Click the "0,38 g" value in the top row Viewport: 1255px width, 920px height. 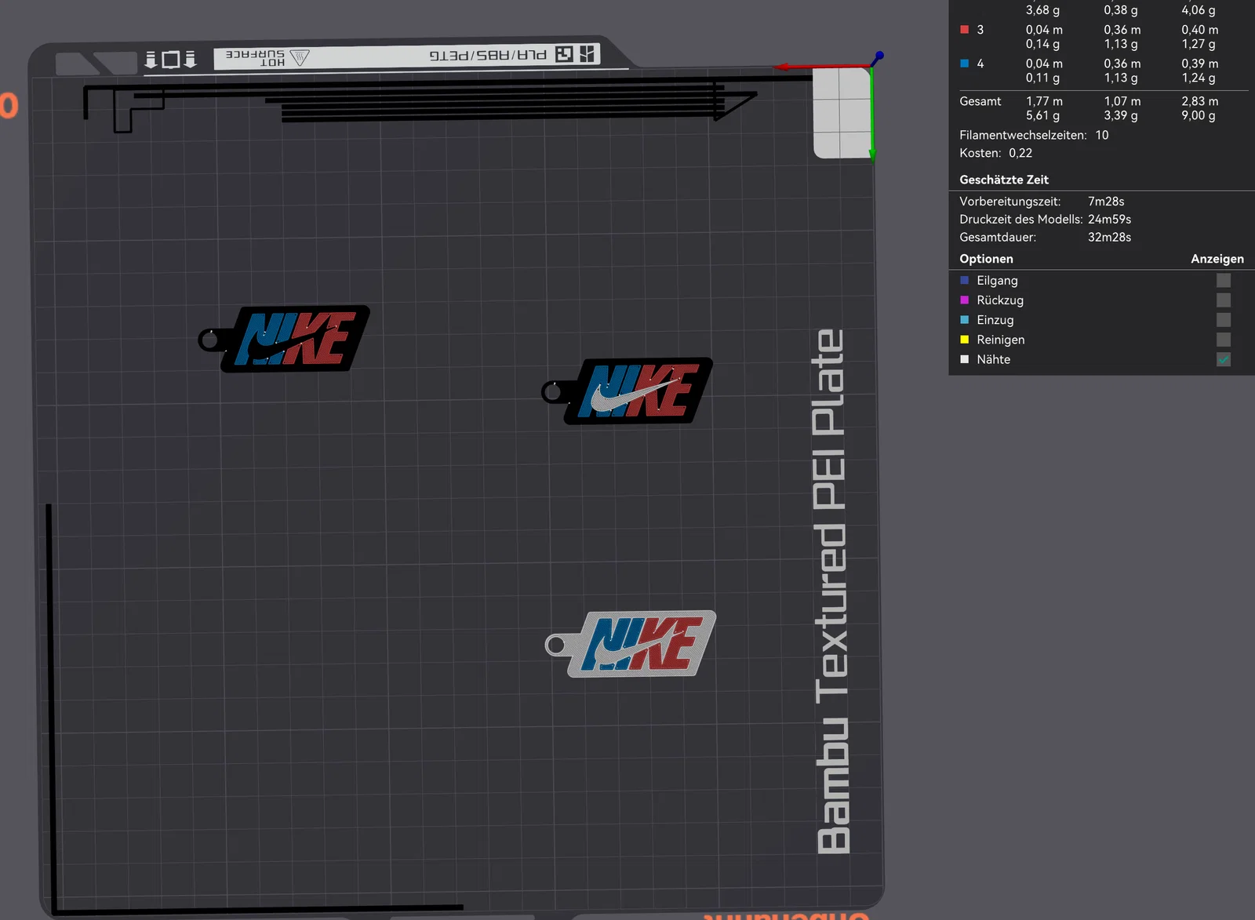click(x=1121, y=10)
